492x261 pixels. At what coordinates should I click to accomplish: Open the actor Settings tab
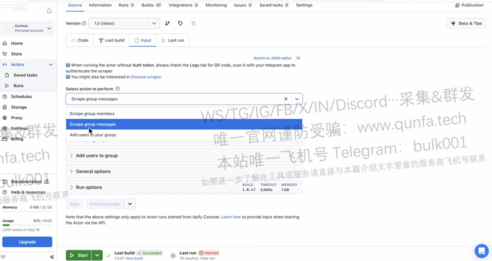tap(304, 5)
